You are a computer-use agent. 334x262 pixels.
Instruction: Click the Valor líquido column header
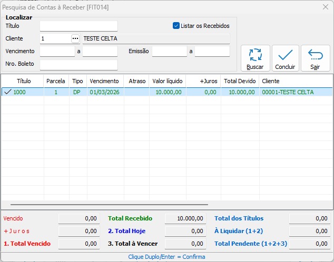pos(167,81)
